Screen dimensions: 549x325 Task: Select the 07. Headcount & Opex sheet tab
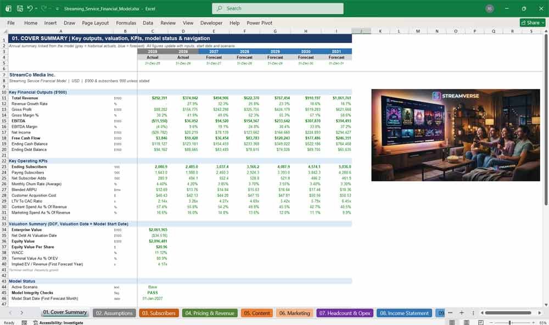click(345, 313)
